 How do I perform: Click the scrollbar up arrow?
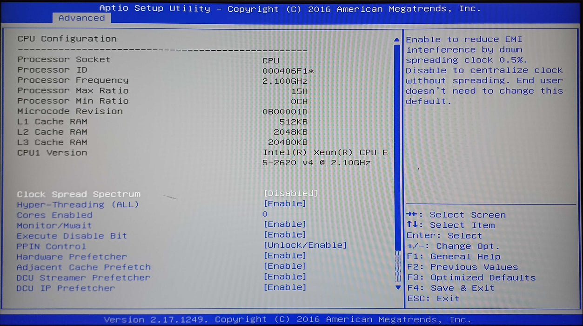pos(397,40)
